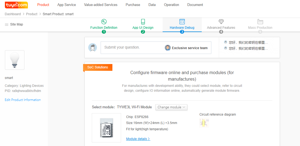The width and height of the screenshot is (300, 146).
Task: Click Edit Product Information link
Action: (x=23, y=100)
